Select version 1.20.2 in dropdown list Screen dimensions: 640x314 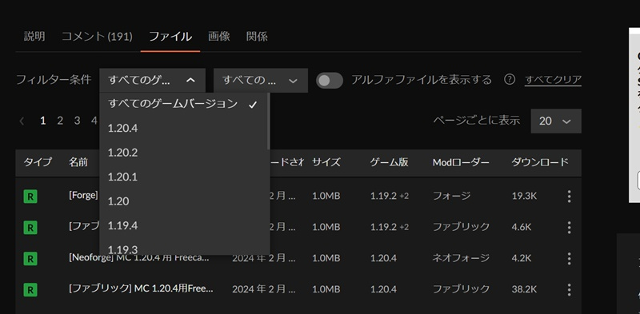click(x=183, y=153)
